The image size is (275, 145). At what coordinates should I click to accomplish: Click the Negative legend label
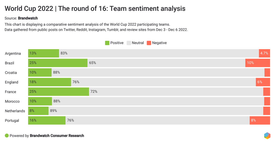coord(159,43)
